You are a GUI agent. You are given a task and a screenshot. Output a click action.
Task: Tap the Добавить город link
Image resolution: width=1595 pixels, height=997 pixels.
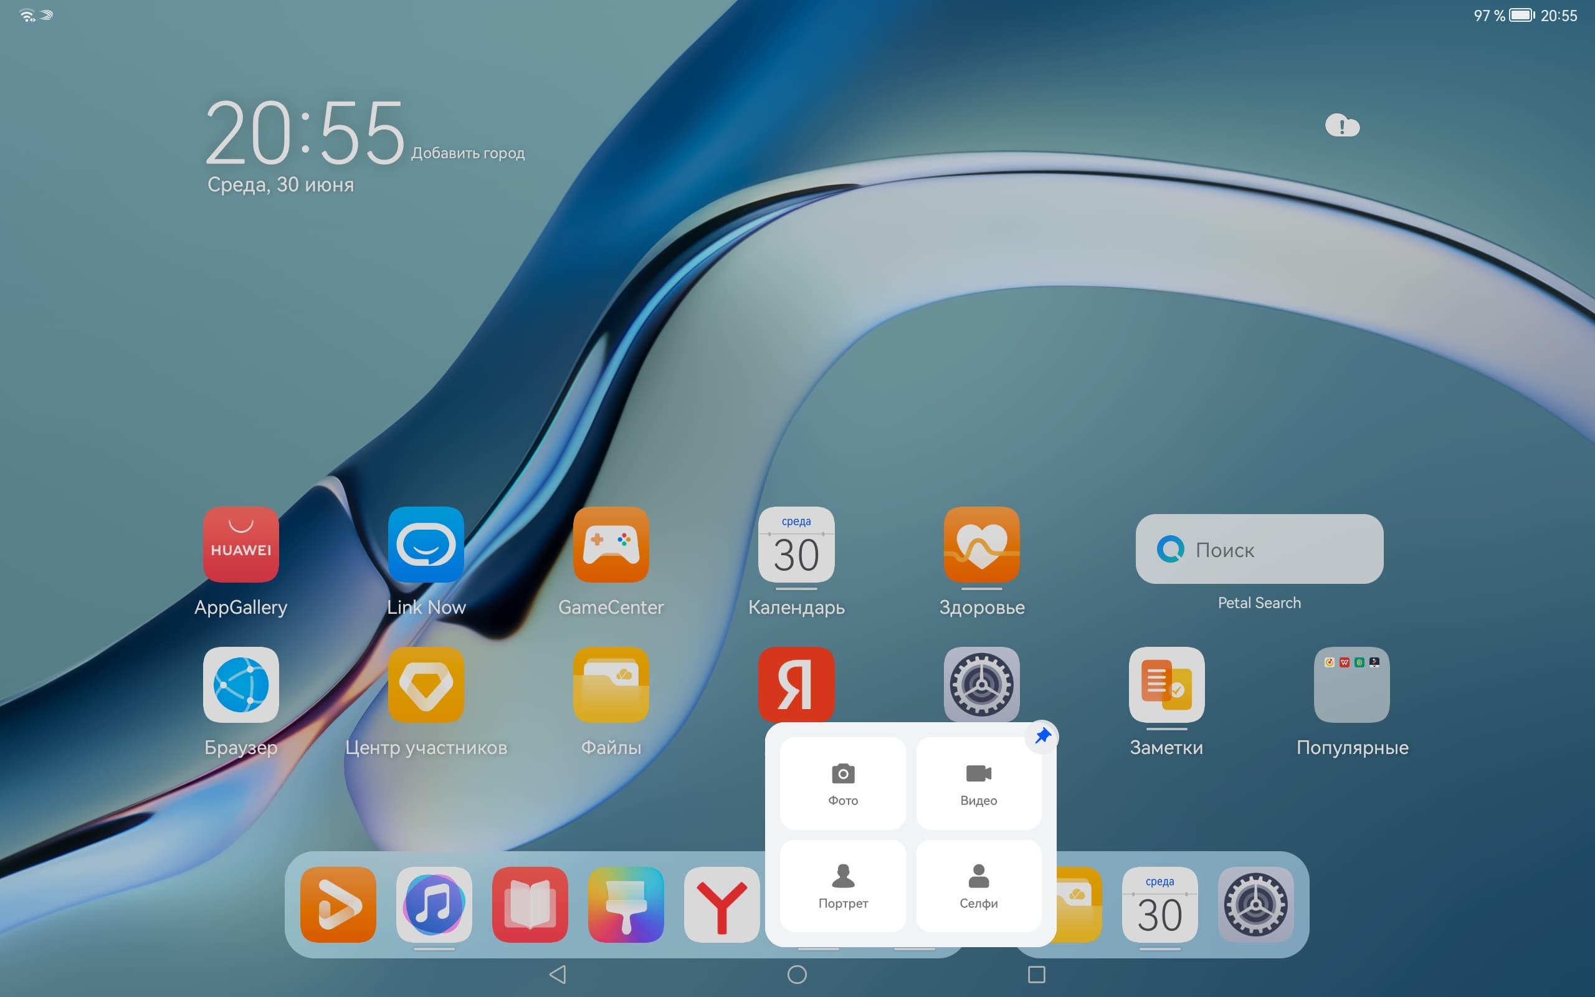468,153
